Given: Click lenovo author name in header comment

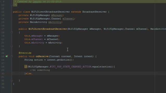Looking at the screenshot, I should coord(37,2).
